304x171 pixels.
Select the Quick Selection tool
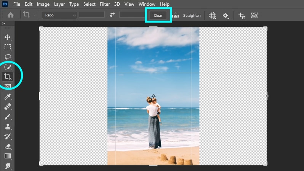(x=8, y=67)
